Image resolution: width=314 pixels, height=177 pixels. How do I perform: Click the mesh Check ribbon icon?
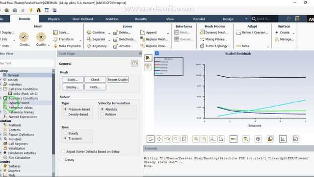(24, 37)
